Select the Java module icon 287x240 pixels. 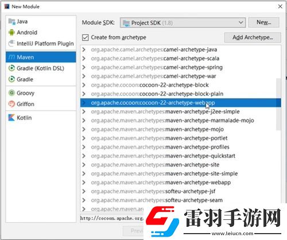(11, 21)
